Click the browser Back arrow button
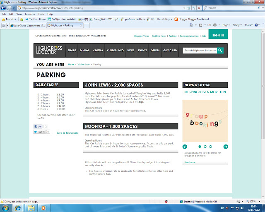This screenshot has height=212, width=265. pos(3,8)
